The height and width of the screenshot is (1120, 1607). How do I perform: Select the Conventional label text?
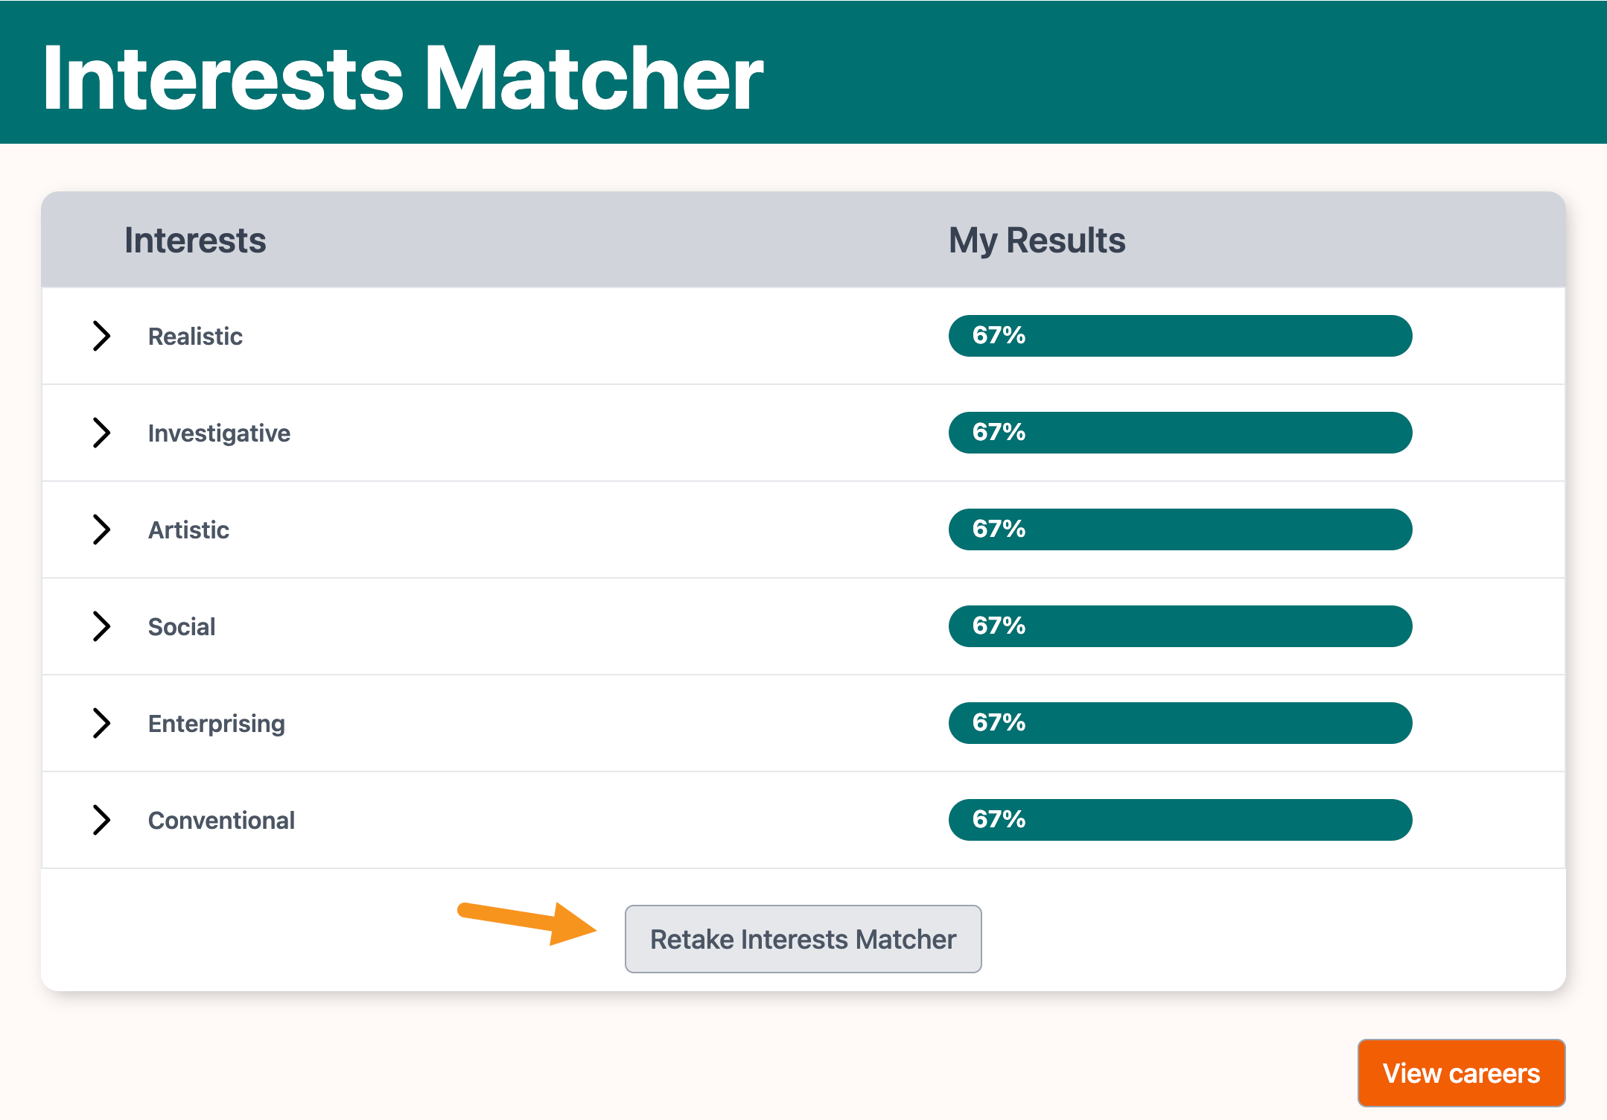[x=221, y=821]
